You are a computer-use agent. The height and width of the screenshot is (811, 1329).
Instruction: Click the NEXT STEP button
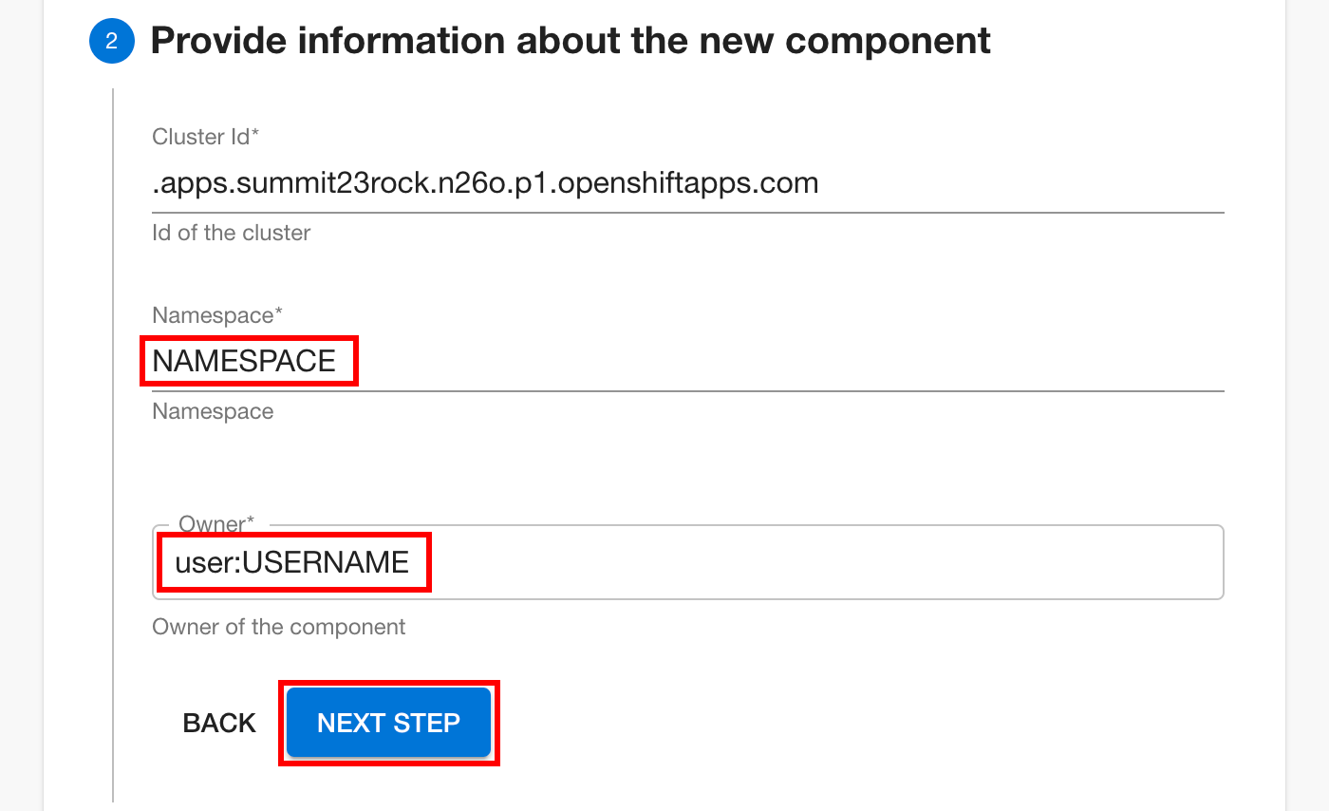click(x=388, y=723)
